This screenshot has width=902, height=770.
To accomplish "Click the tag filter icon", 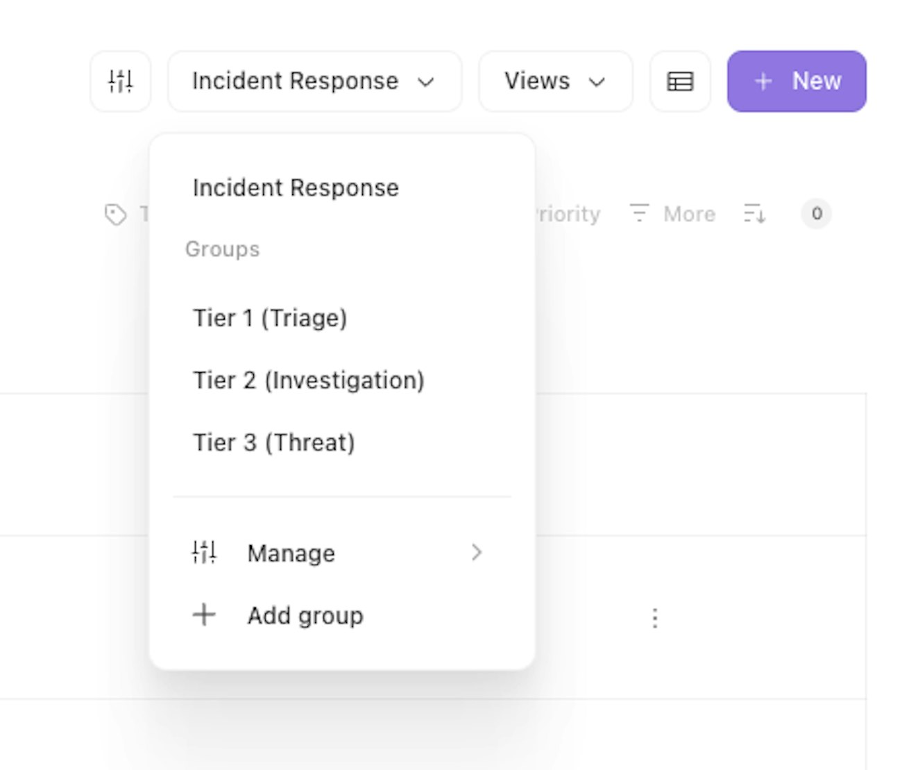I will tap(116, 215).
